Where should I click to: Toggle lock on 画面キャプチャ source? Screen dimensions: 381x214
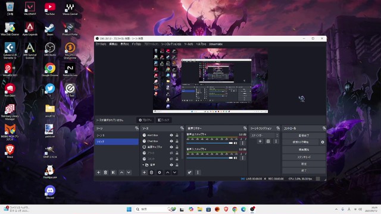click(177, 147)
